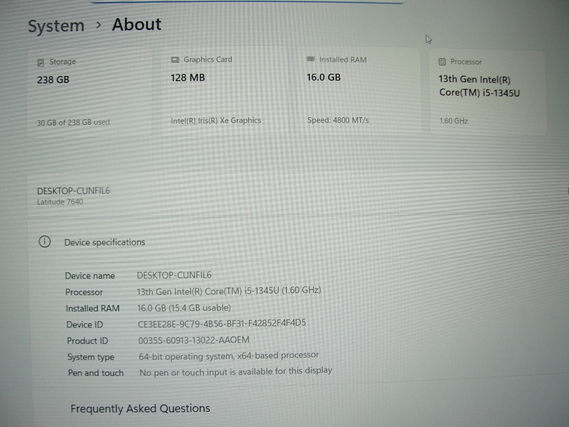The image size is (569, 427).
Task: Click the Storage drive icon
Action: [x=41, y=63]
